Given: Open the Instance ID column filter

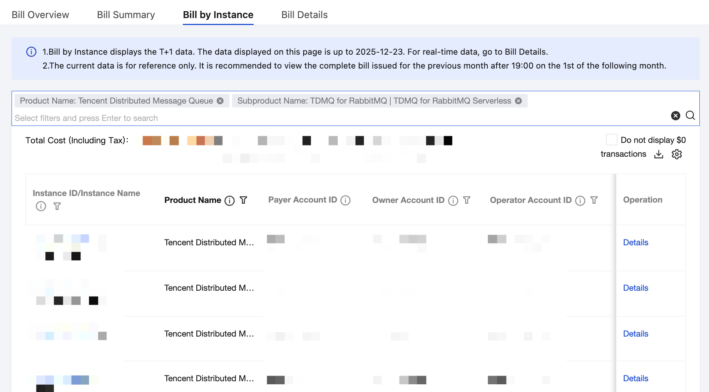Looking at the screenshot, I should (57, 206).
